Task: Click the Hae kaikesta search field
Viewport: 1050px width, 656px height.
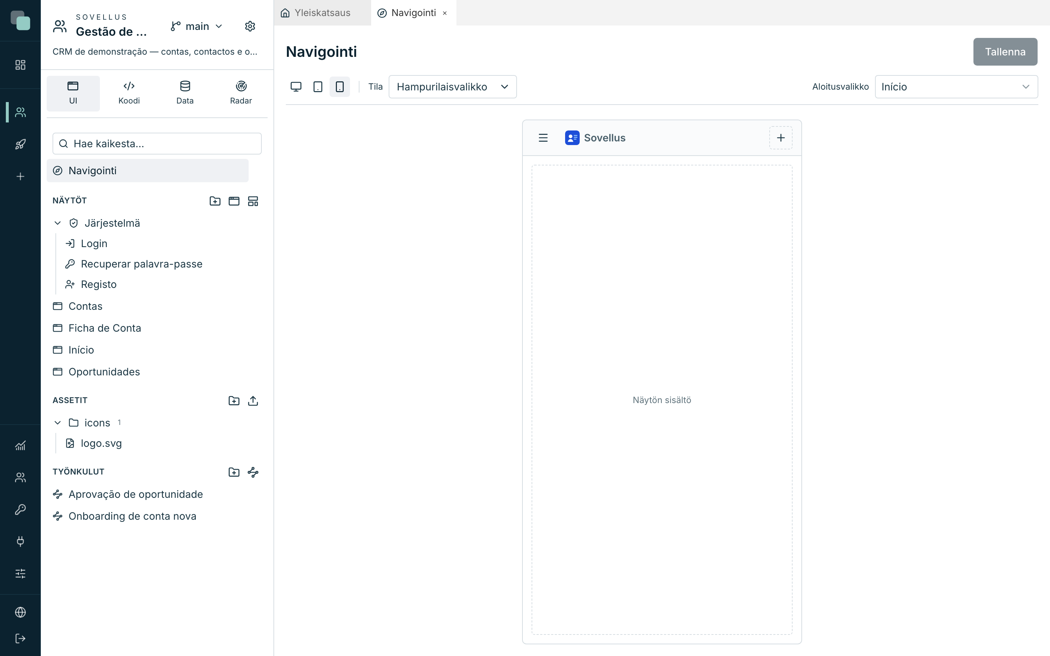Action: [157, 144]
